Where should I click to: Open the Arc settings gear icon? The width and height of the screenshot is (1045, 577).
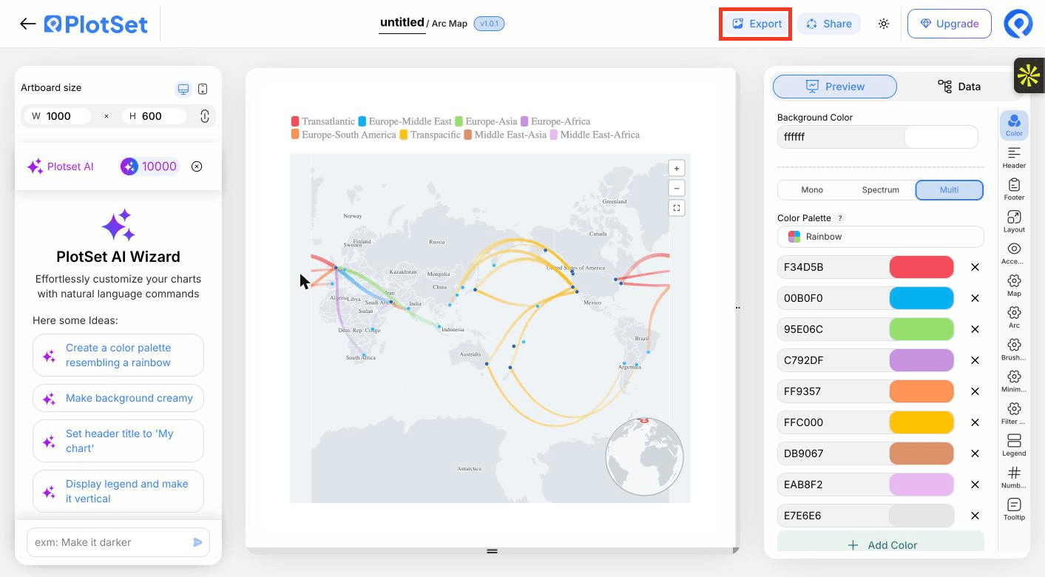pos(1014,317)
